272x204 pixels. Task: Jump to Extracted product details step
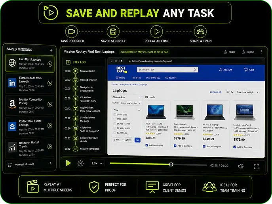76,138
